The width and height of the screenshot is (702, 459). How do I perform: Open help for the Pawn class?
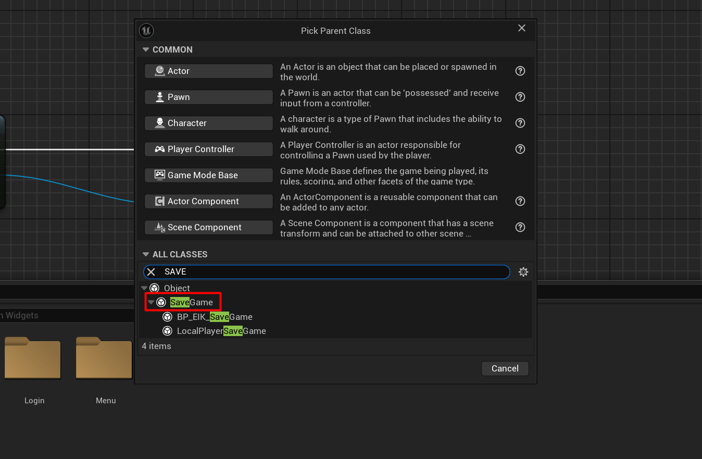click(520, 97)
